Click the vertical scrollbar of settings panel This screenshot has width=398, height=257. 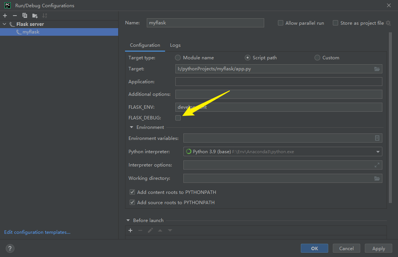(390, 118)
